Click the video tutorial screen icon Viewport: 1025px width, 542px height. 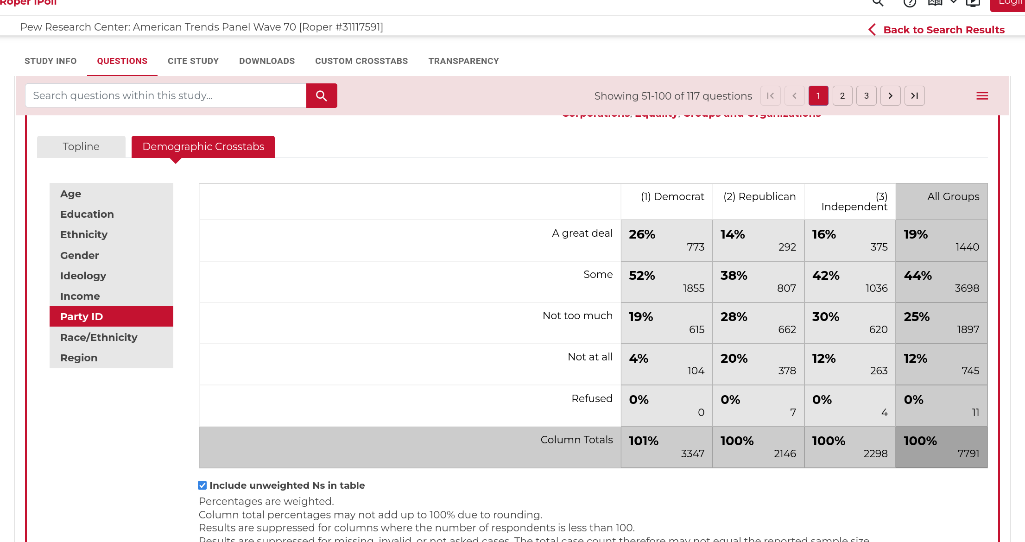973,3
